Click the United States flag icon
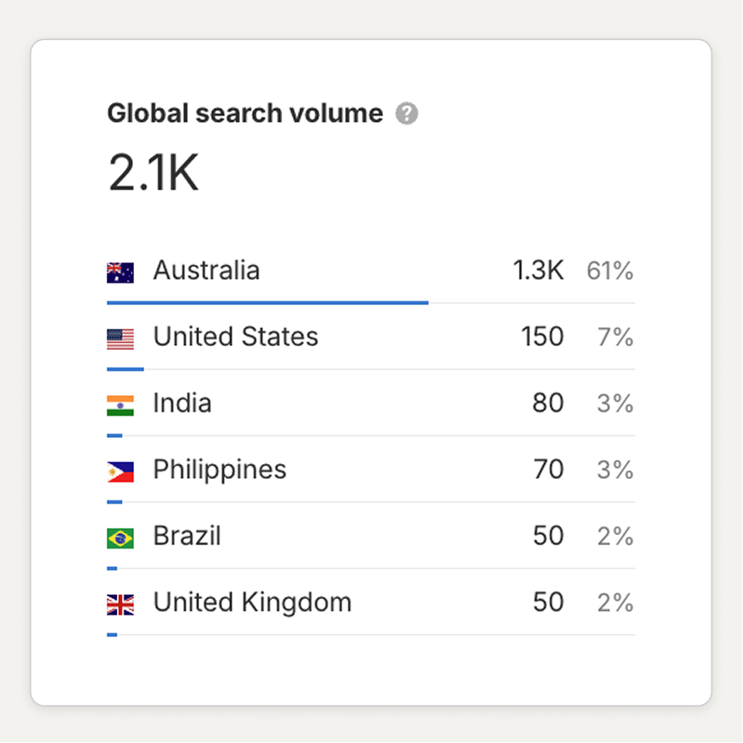Image resolution: width=743 pixels, height=743 pixels. click(x=120, y=338)
